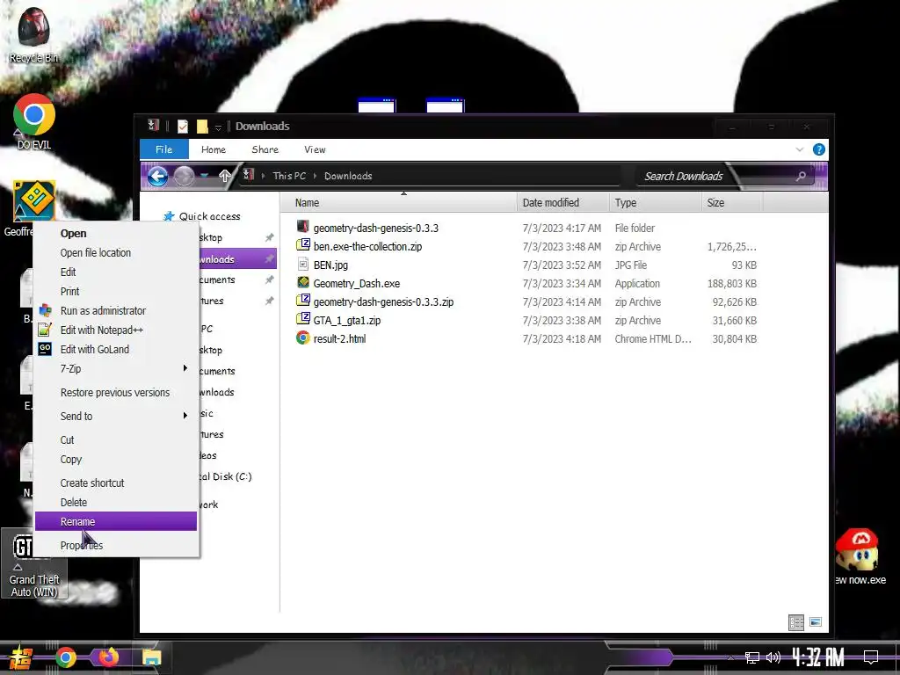Click the Properties quick access toolbar icon
The width and height of the screenshot is (900, 675).
click(183, 127)
